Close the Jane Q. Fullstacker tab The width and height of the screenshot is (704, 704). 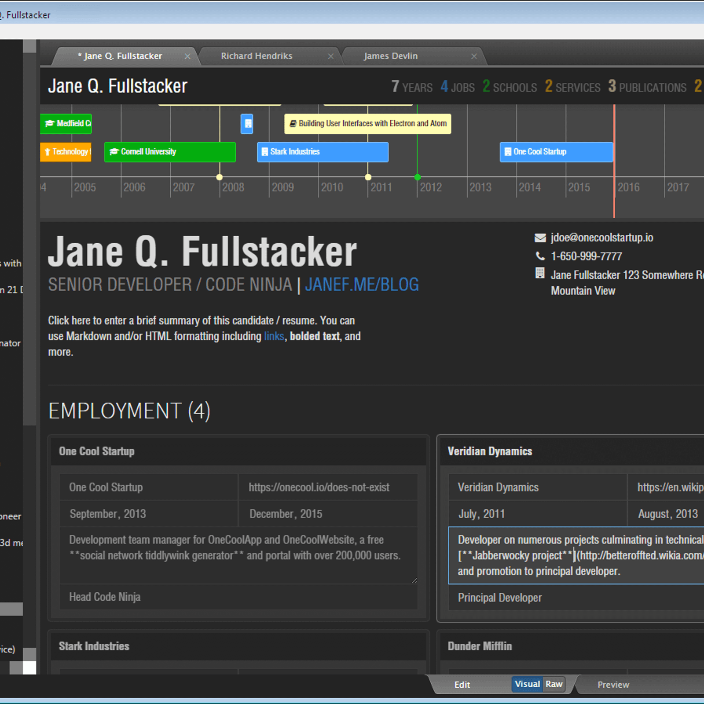(187, 56)
